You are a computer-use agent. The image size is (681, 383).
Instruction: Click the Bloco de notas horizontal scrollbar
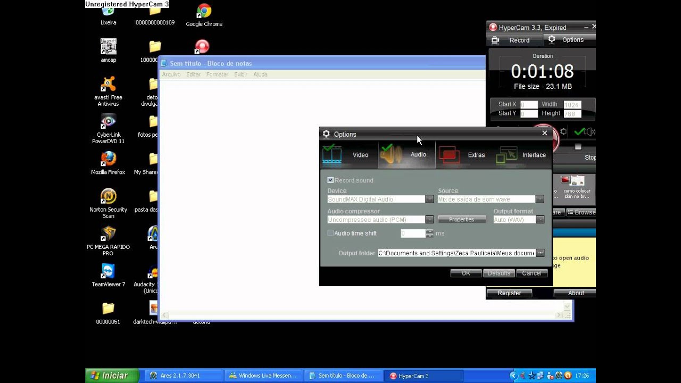pos(362,315)
